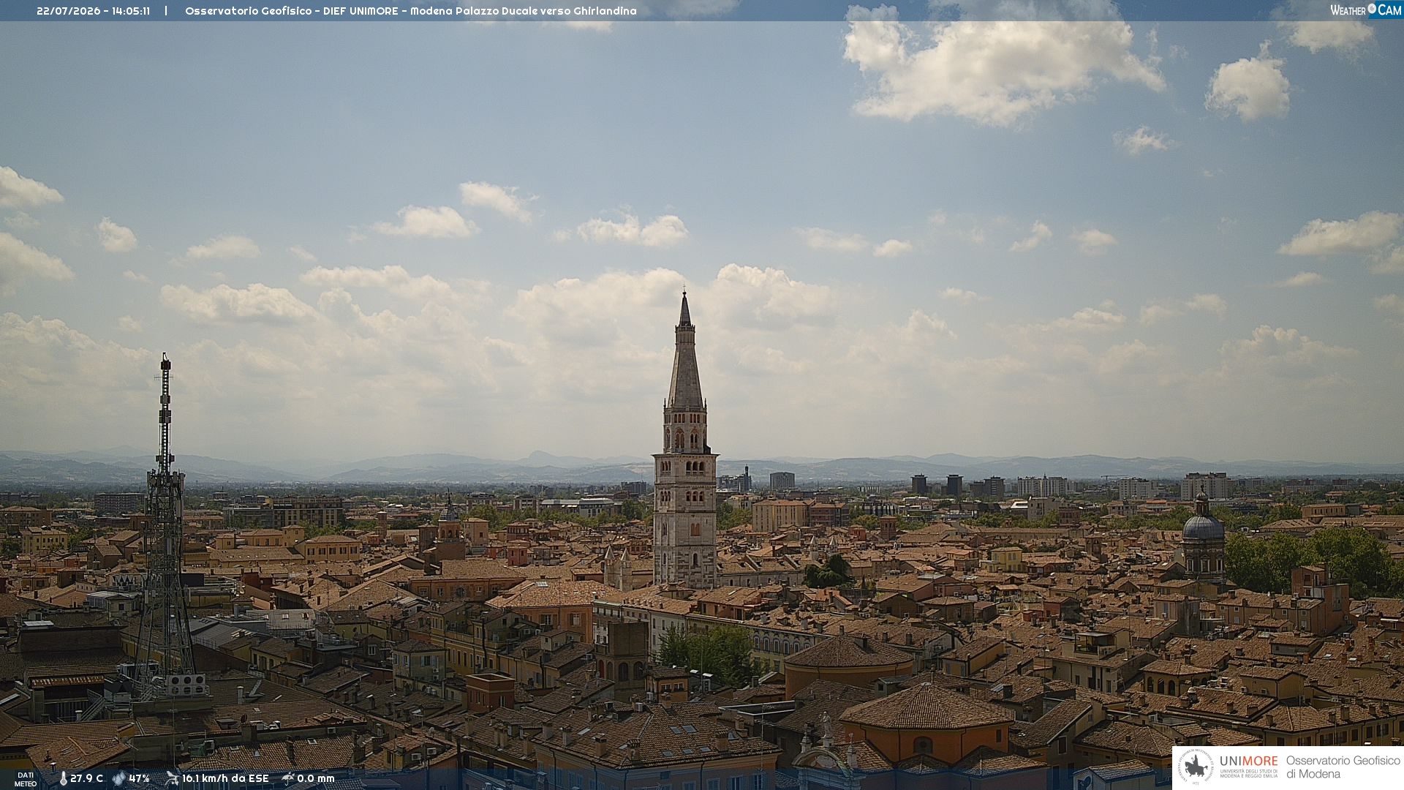Select the 0.0 mm rainfall value
The image size is (1404, 790).
(316, 779)
